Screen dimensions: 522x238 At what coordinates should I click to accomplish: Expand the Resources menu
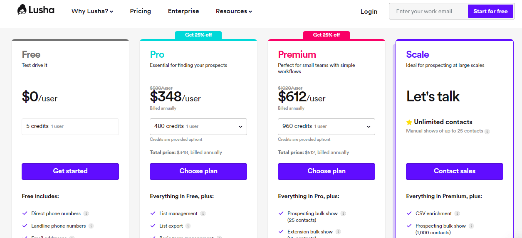coord(234,11)
